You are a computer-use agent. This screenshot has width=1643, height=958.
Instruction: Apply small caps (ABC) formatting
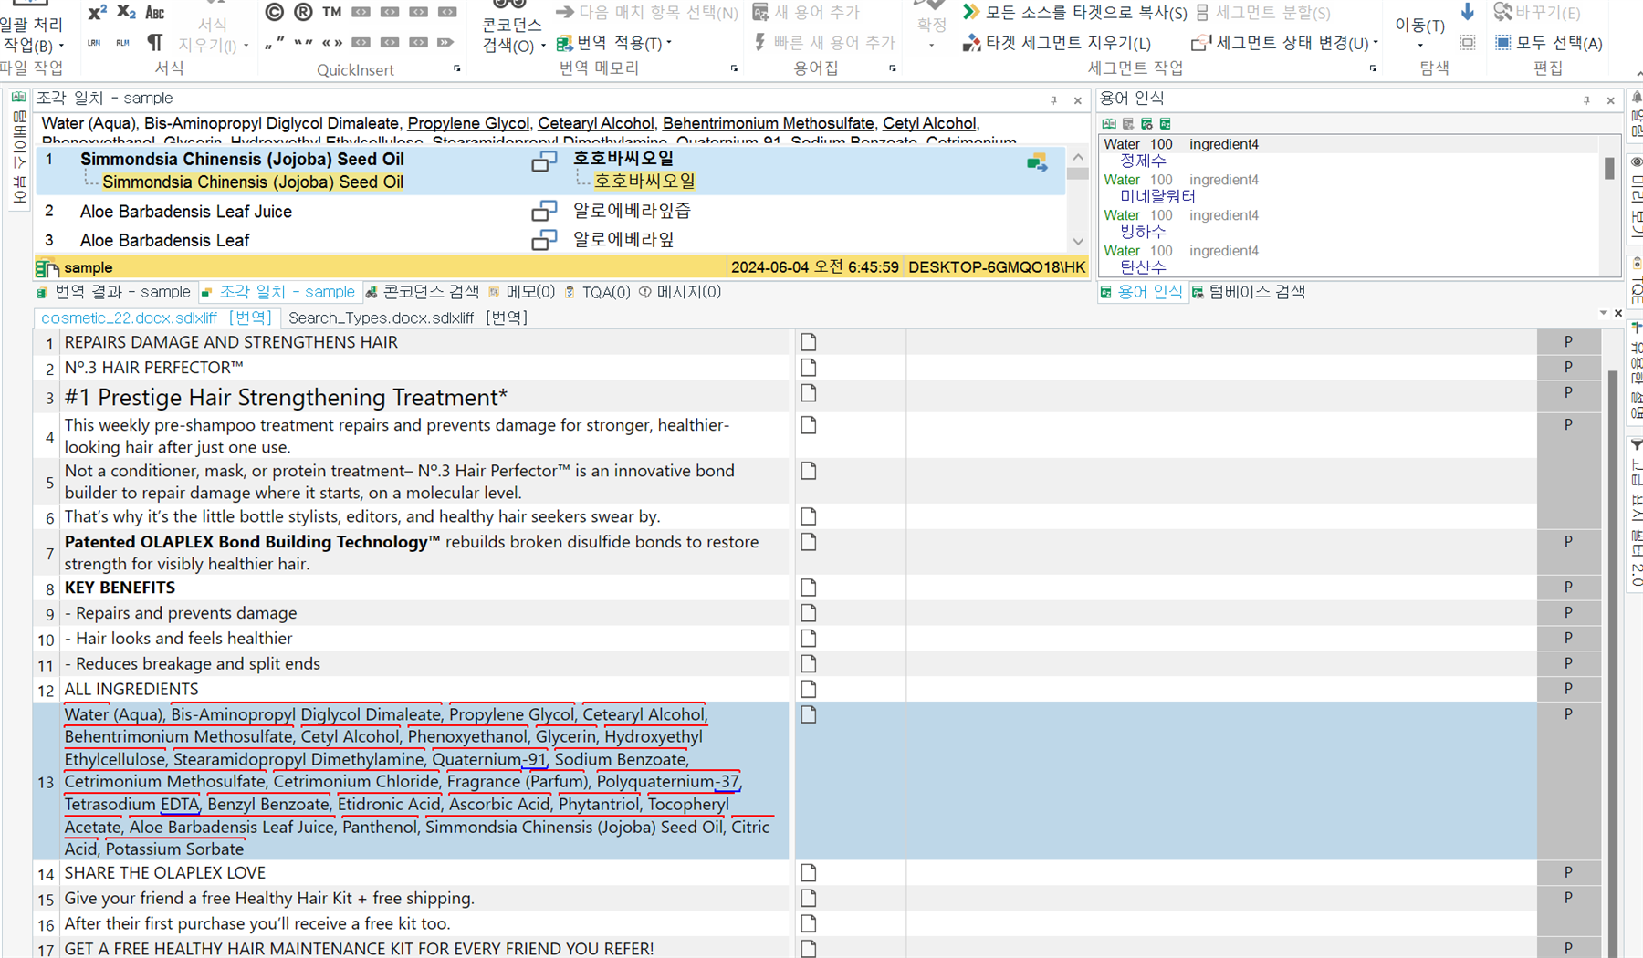[155, 13]
